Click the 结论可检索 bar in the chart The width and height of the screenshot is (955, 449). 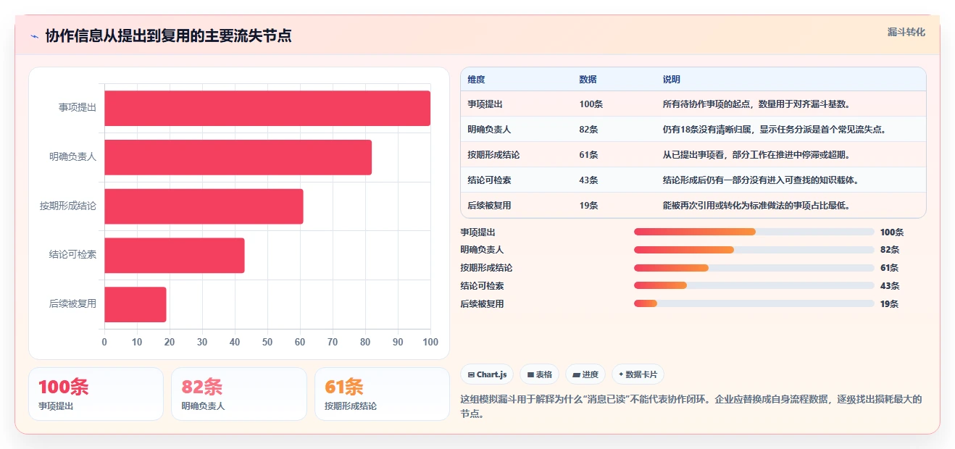point(174,256)
